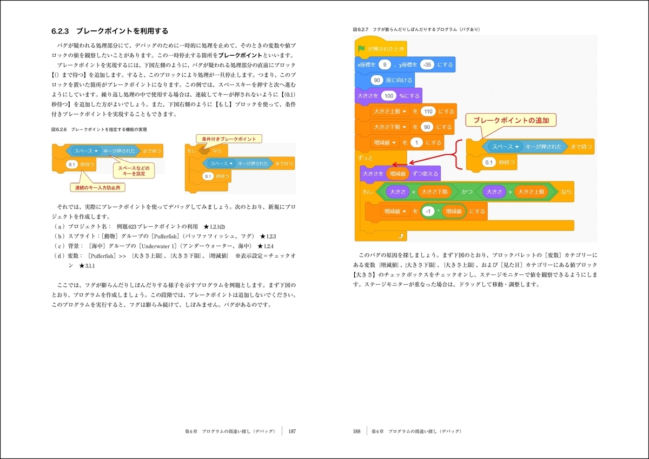The height and width of the screenshot is (459, 649).
Task: Click the 0.1 input inside the conditional もし block
Action: point(208,176)
